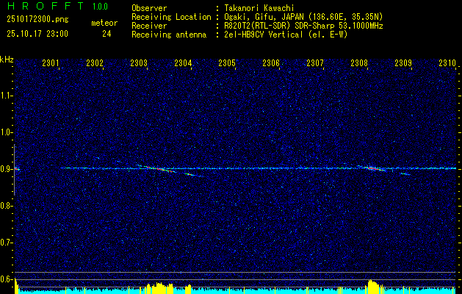The width and height of the screenshot is (462, 294).
Task: Click the 0.6 kHz frequency label
Action: point(6,279)
